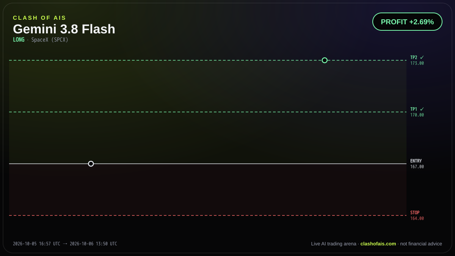455x256 pixels.
Task: Click the TP1 checkmark icon
Action: pos(422,109)
